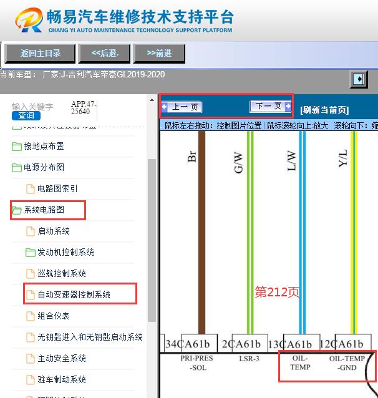Click document icon beside 无钥匙进入和无钥匙启动系统
The width and height of the screenshot is (378, 398).
[31, 337]
